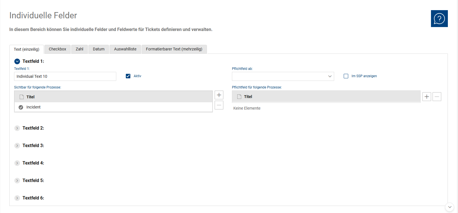Uncheck the Aktiv checkbox

click(x=128, y=76)
